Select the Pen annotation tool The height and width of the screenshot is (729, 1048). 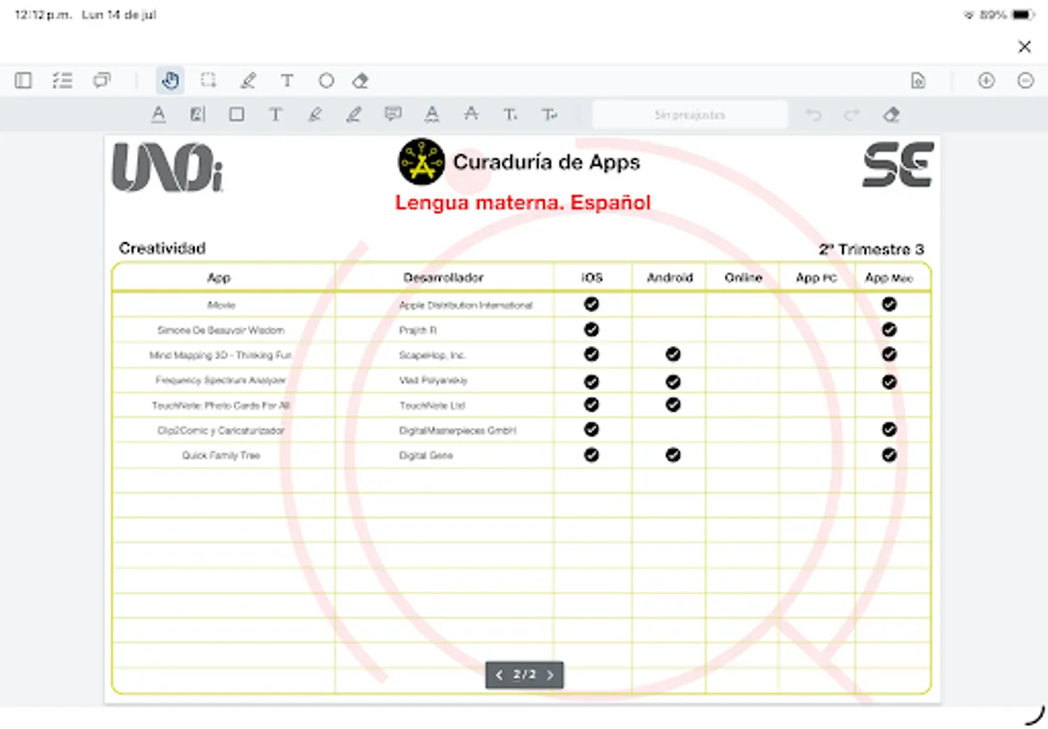[248, 81]
